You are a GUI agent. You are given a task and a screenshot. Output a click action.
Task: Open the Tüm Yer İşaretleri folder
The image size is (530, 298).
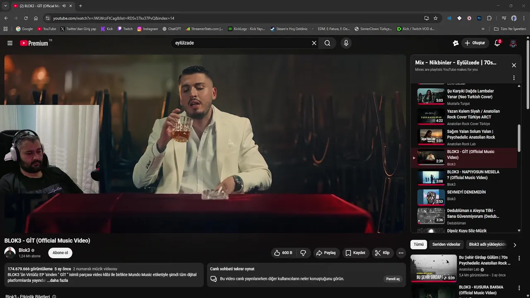pos(510,29)
